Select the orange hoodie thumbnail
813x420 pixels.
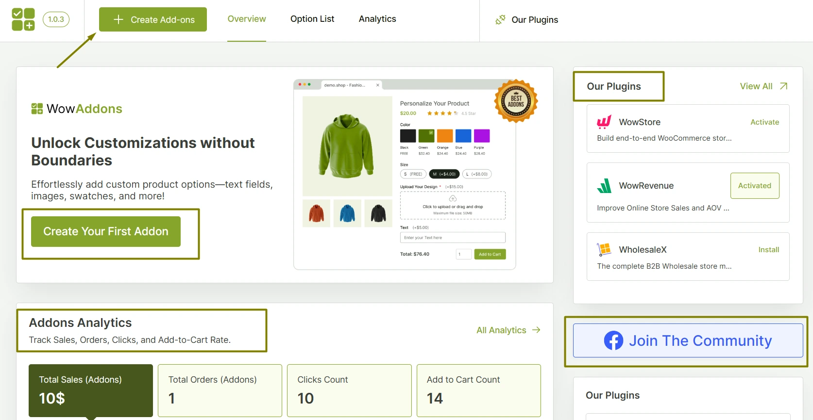[x=316, y=213]
